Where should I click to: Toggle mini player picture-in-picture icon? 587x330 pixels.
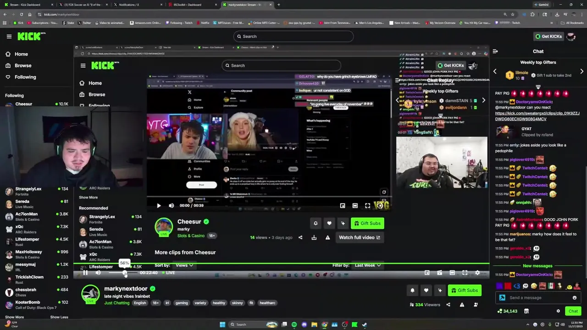[427, 273]
